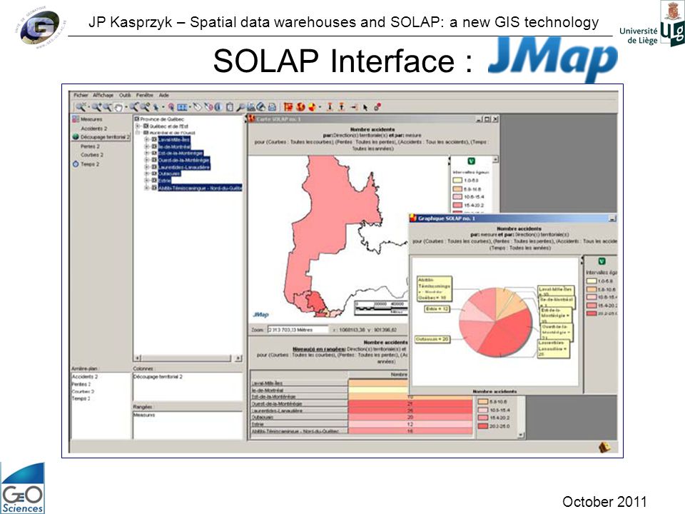
Task: Select Mesures in the Rangées list
Action: (144, 415)
